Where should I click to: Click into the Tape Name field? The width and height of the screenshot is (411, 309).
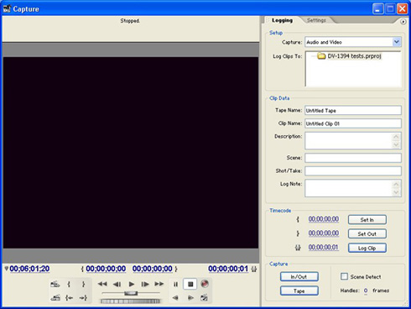[353, 110]
